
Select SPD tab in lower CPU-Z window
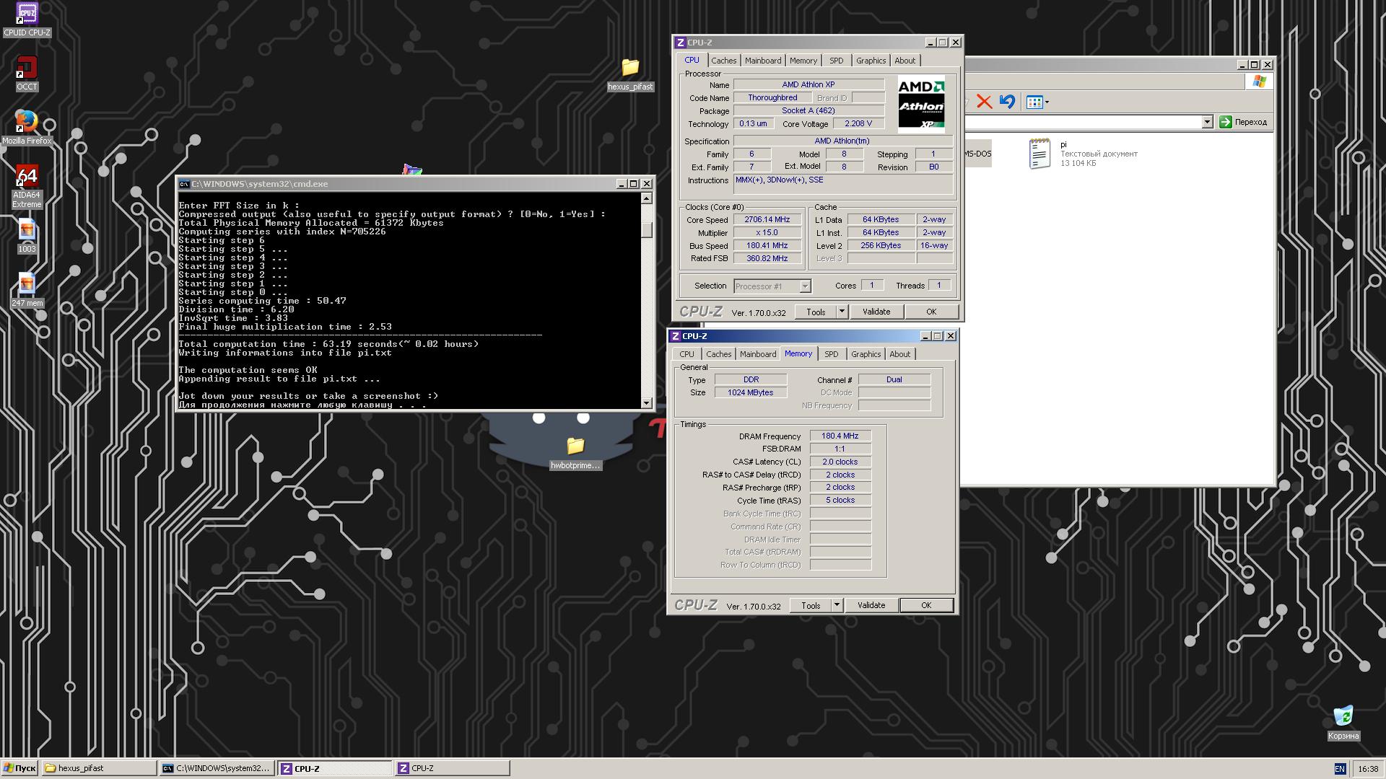(x=831, y=354)
